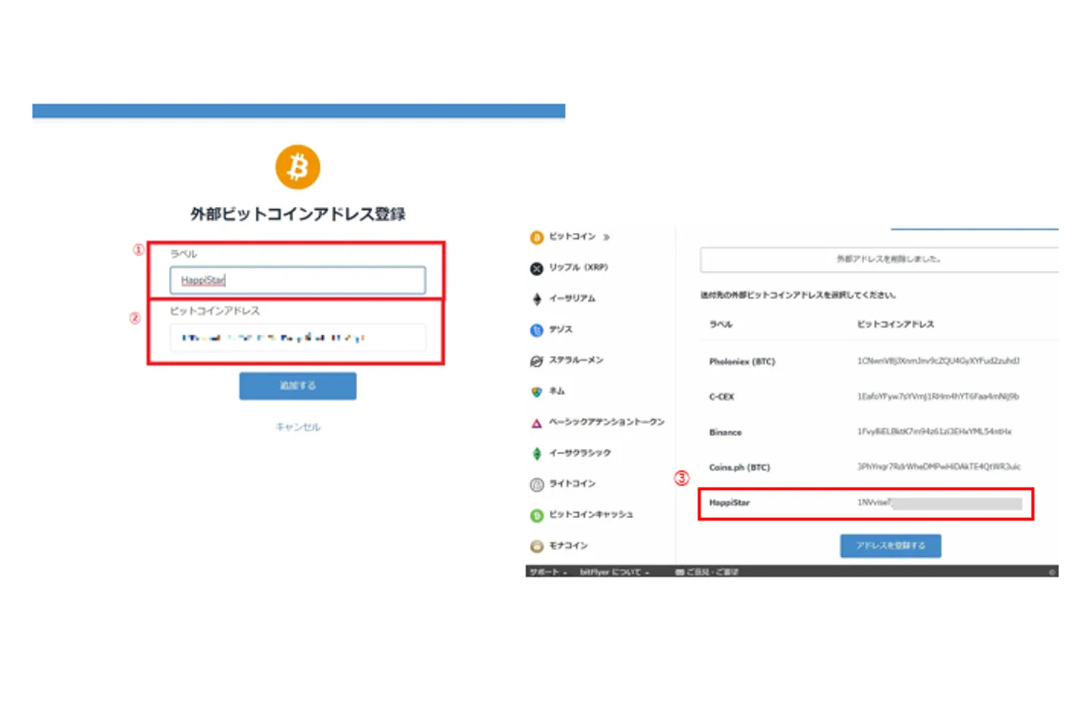Select the Binance address label
1066x706 pixels.
click(725, 432)
